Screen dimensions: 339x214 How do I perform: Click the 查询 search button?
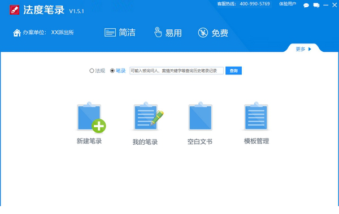pyautogui.click(x=233, y=71)
